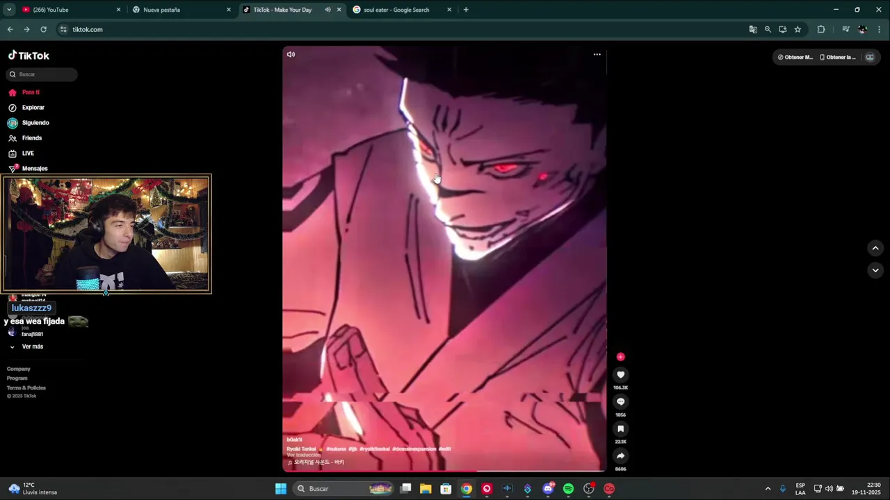Open the video comments bubble
890x500 pixels.
pyautogui.click(x=621, y=402)
